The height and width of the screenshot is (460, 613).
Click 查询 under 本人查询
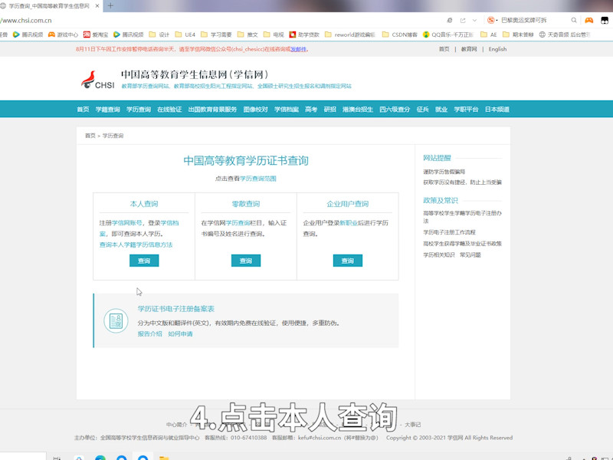click(x=145, y=261)
